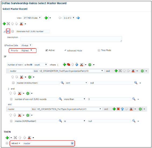152x148 pixels.
Task: Edit the rule name Eliminate Null DUNS Number
Action: pos(33,31)
